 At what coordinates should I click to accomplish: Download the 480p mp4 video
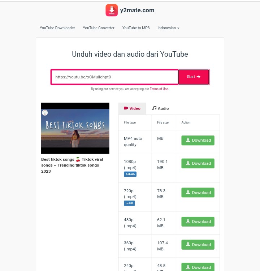(198, 221)
